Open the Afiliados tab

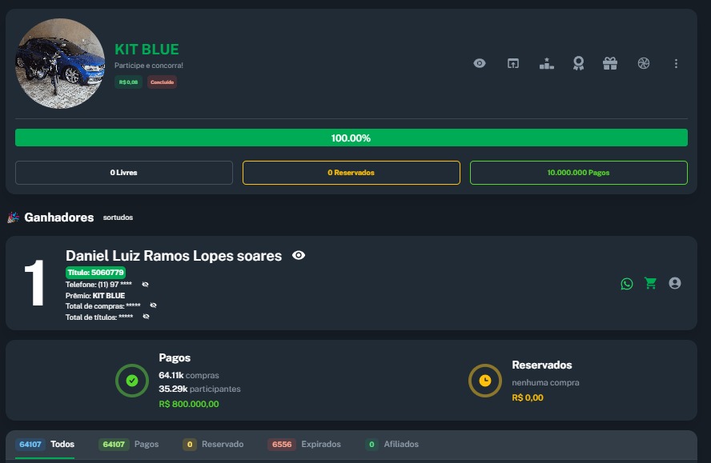coord(392,444)
